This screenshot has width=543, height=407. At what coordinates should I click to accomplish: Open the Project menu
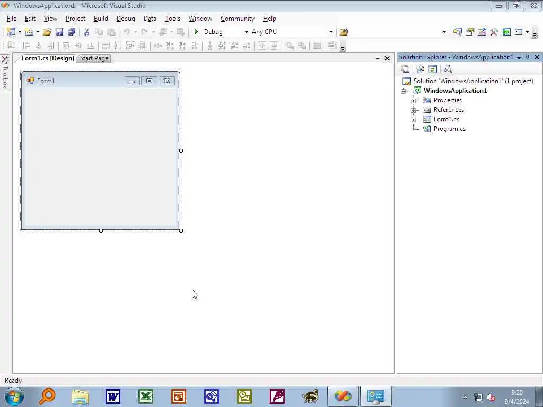coord(75,19)
